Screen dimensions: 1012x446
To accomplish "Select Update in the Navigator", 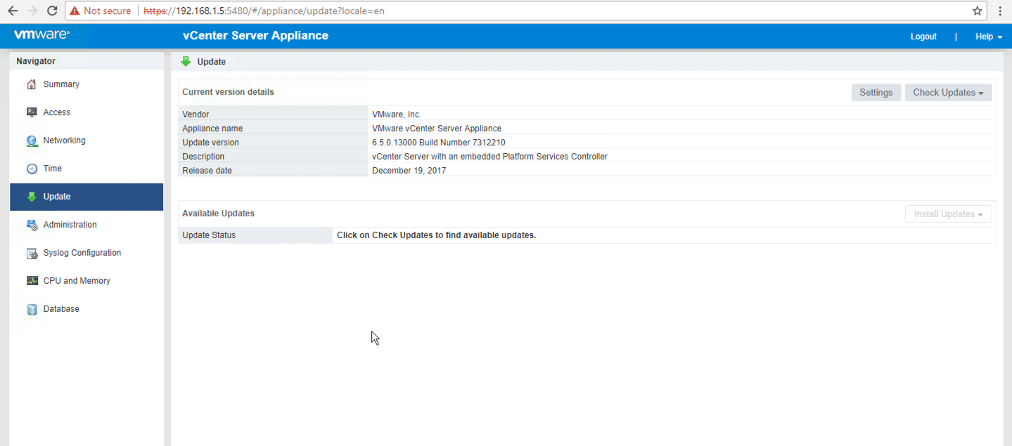I will pyautogui.click(x=57, y=197).
